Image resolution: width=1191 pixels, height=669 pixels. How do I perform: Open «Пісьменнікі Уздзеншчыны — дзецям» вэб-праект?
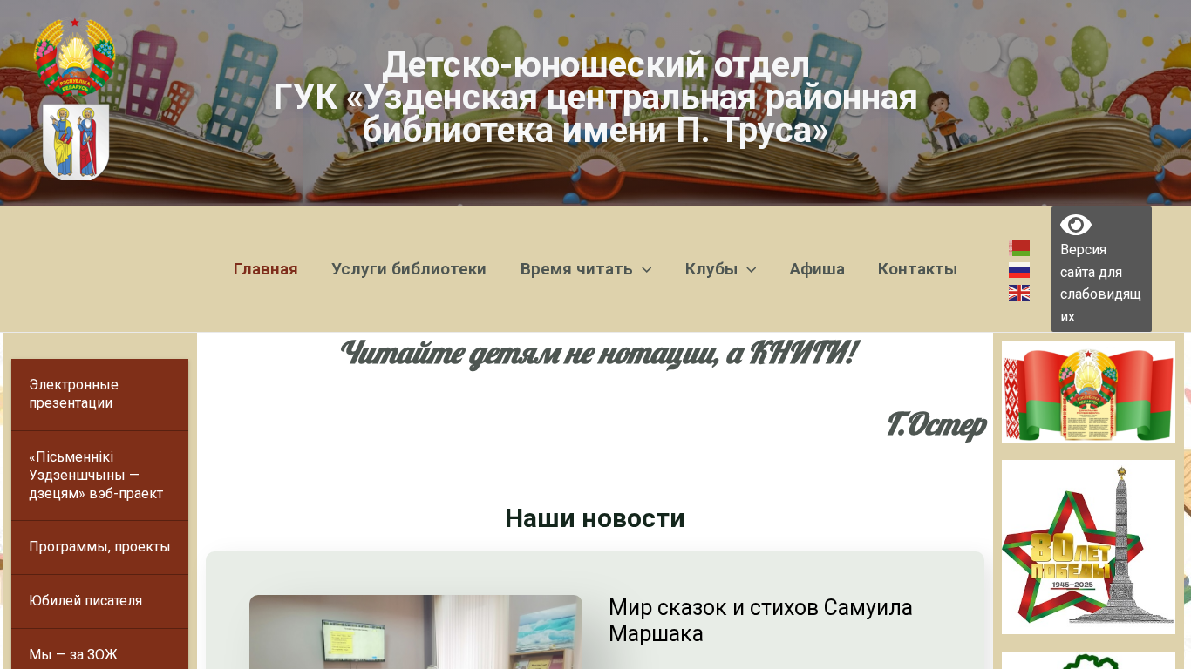[x=99, y=476]
